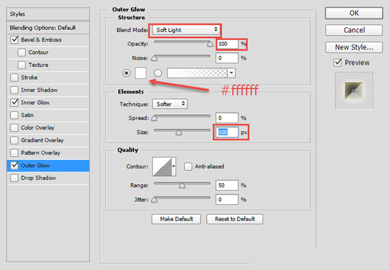Viewport: 389px width, 270px height.
Task: Click the Size slider handle
Action: 179,133
